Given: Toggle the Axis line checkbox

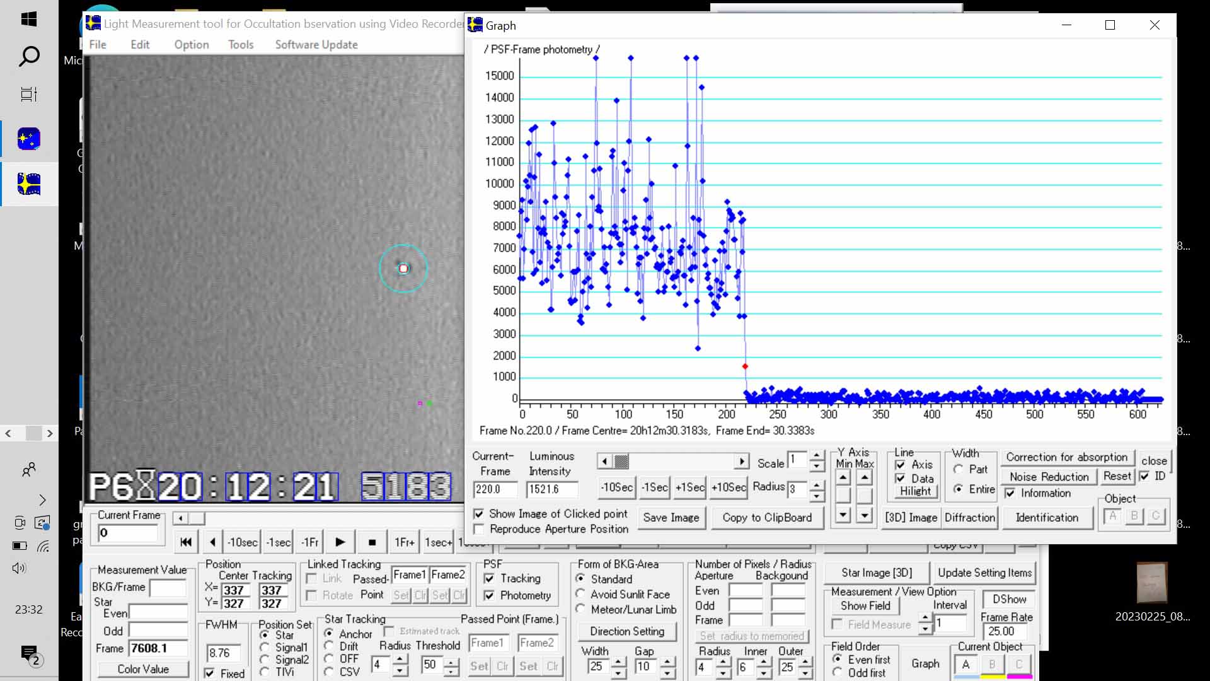Looking at the screenshot, I should (x=901, y=465).
